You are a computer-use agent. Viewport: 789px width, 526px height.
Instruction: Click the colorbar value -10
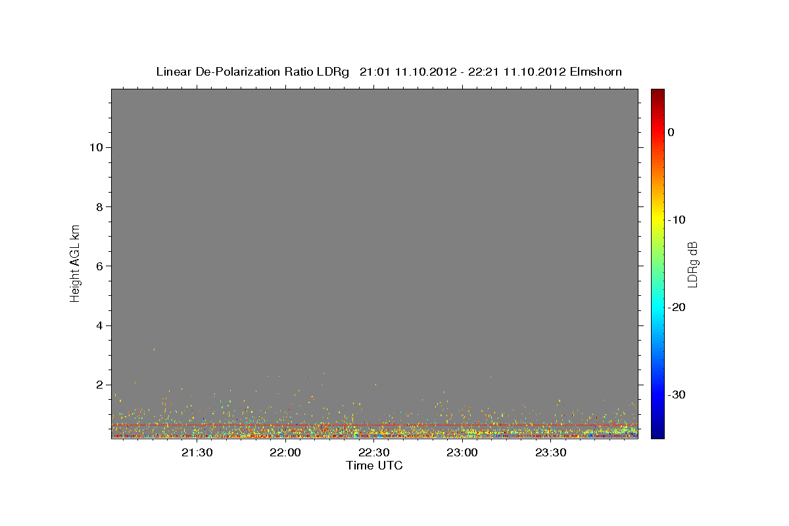tap(677, 220)
